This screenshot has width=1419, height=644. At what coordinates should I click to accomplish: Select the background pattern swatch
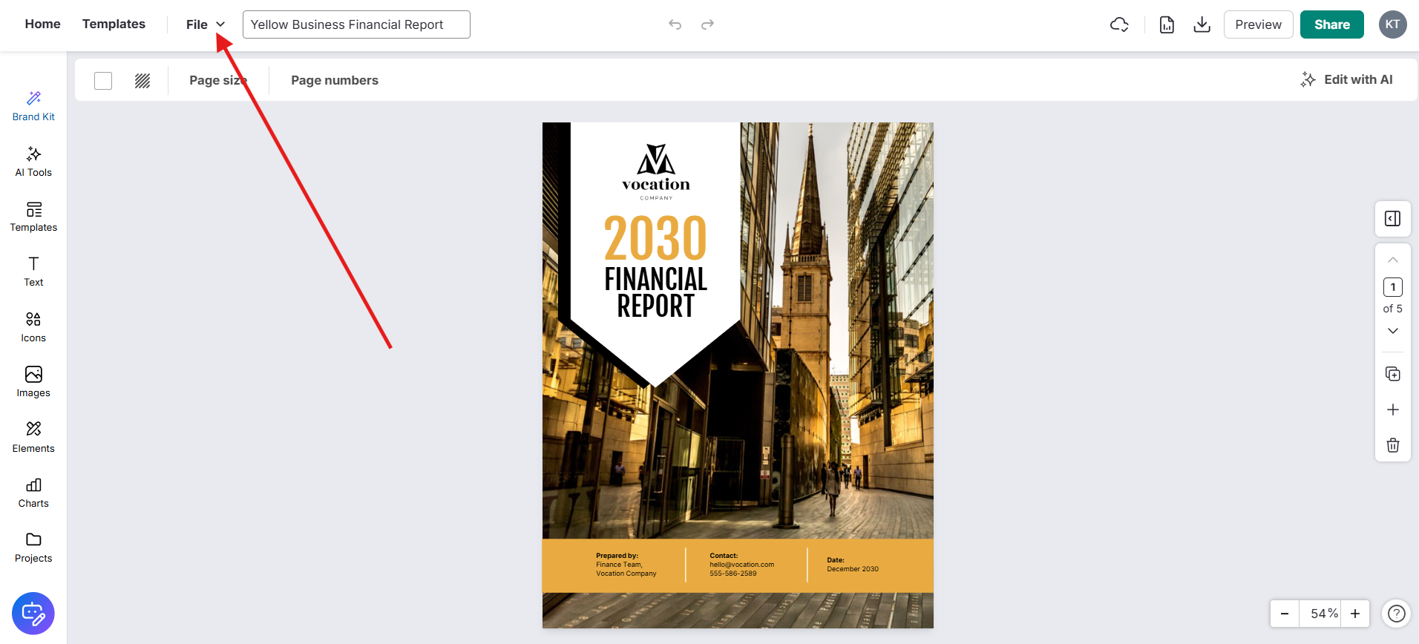(142, 81)
